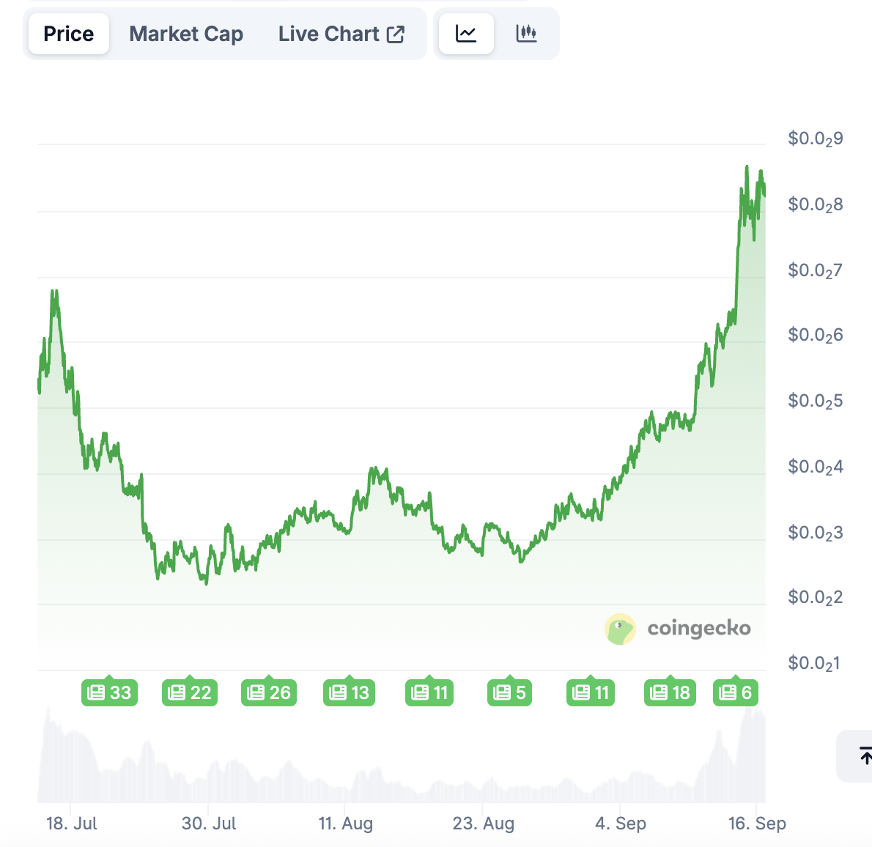
Task: Switch to the Price tab
Action: point(69,34)
